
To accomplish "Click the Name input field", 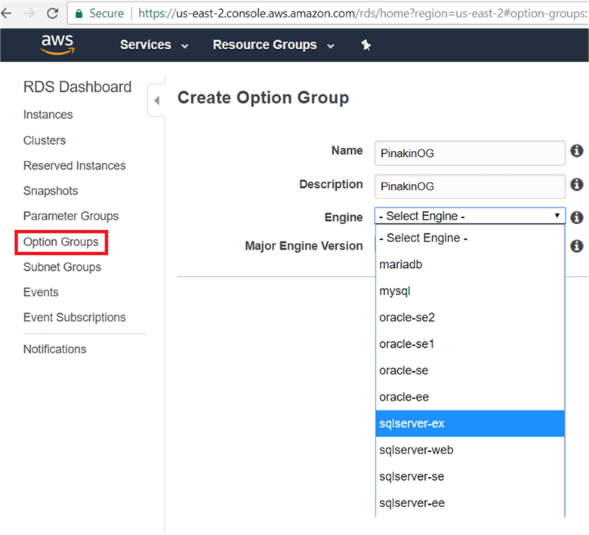I will [469, 153].
